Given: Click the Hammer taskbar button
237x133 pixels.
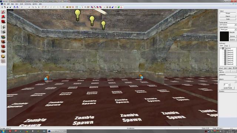Looking at the screenshot, I should (x=57, y=131).
